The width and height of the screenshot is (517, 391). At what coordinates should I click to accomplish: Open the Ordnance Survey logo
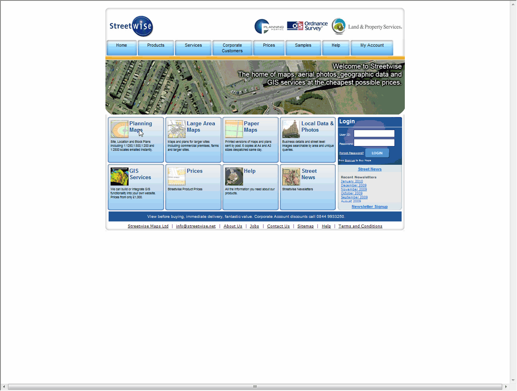(307, 26)
